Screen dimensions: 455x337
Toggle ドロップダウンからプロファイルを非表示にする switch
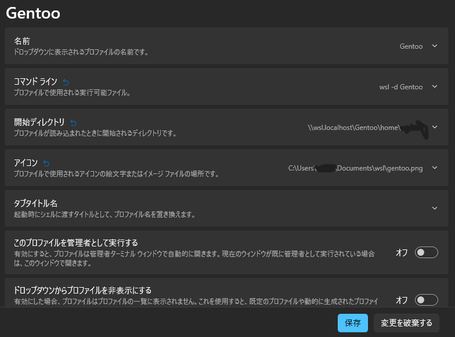pos(426,300)
